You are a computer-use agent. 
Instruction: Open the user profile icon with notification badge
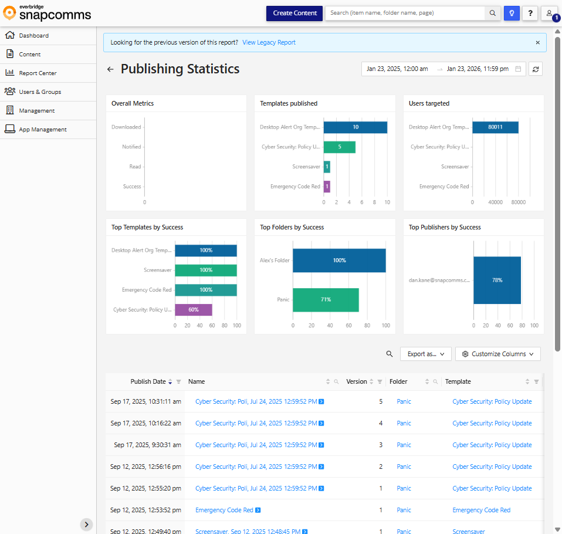click(549, 13)
